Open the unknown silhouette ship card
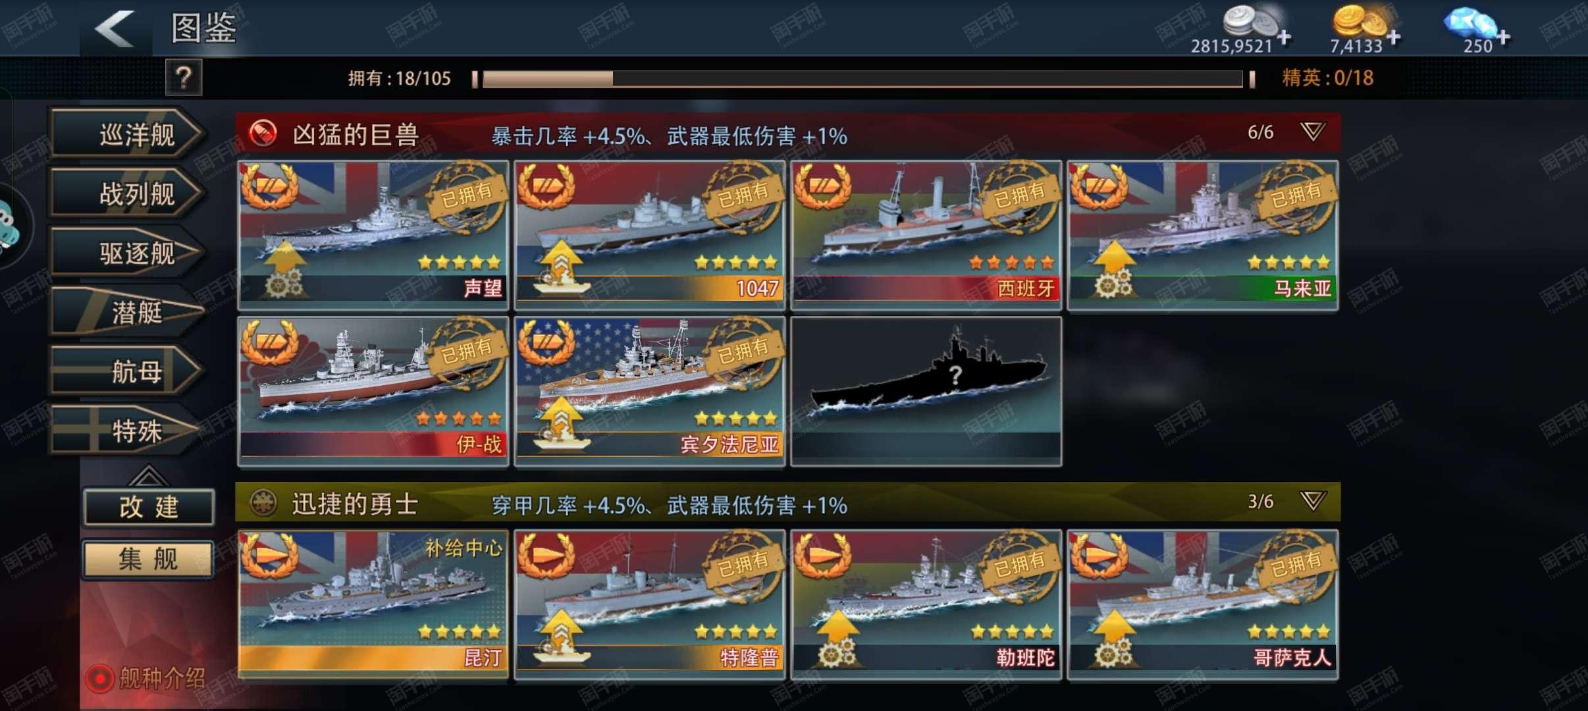Screen dimensions: 1588x711 (x=926, y=391)
